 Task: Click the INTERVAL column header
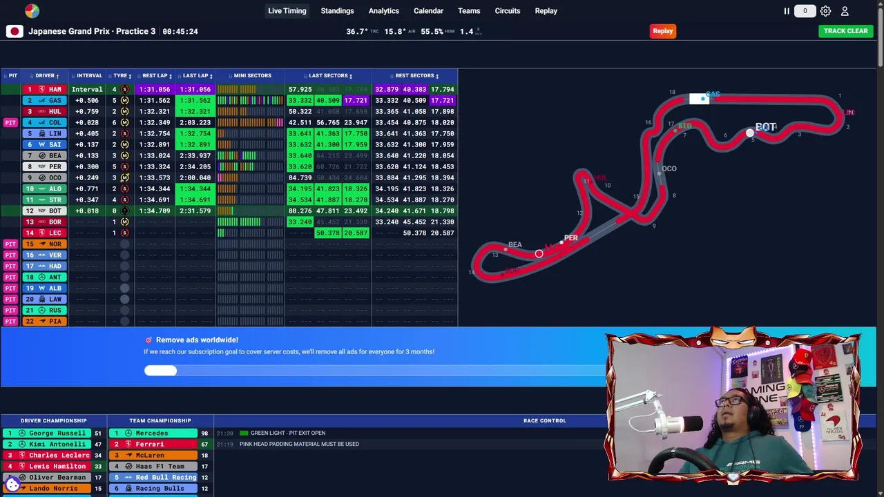[x=89, y=76]
